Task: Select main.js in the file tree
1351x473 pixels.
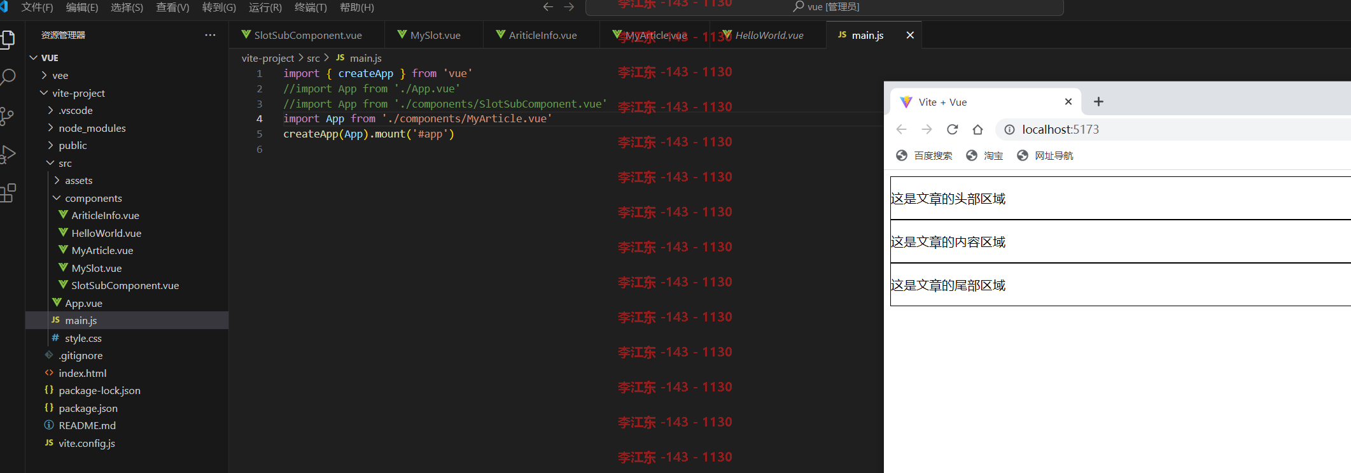Action: tap(127, 320)
